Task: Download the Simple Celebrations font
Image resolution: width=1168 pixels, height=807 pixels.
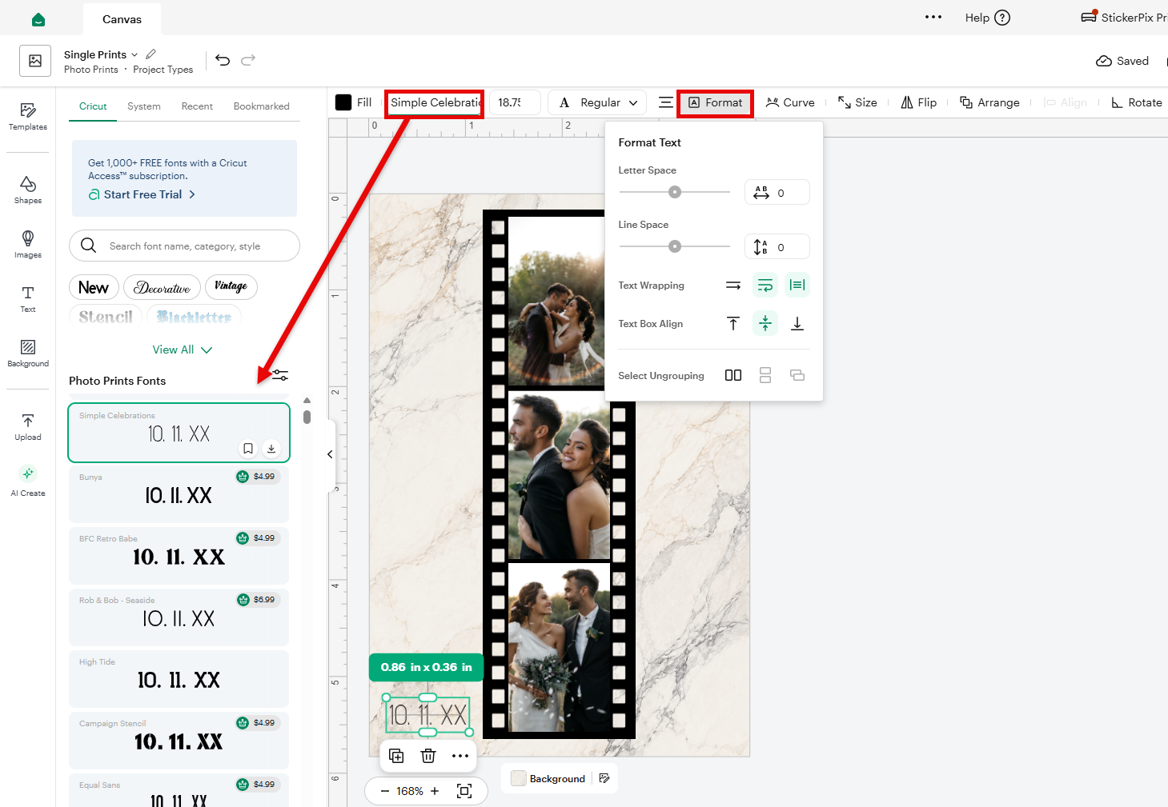Action: click(x=271, y=449)
